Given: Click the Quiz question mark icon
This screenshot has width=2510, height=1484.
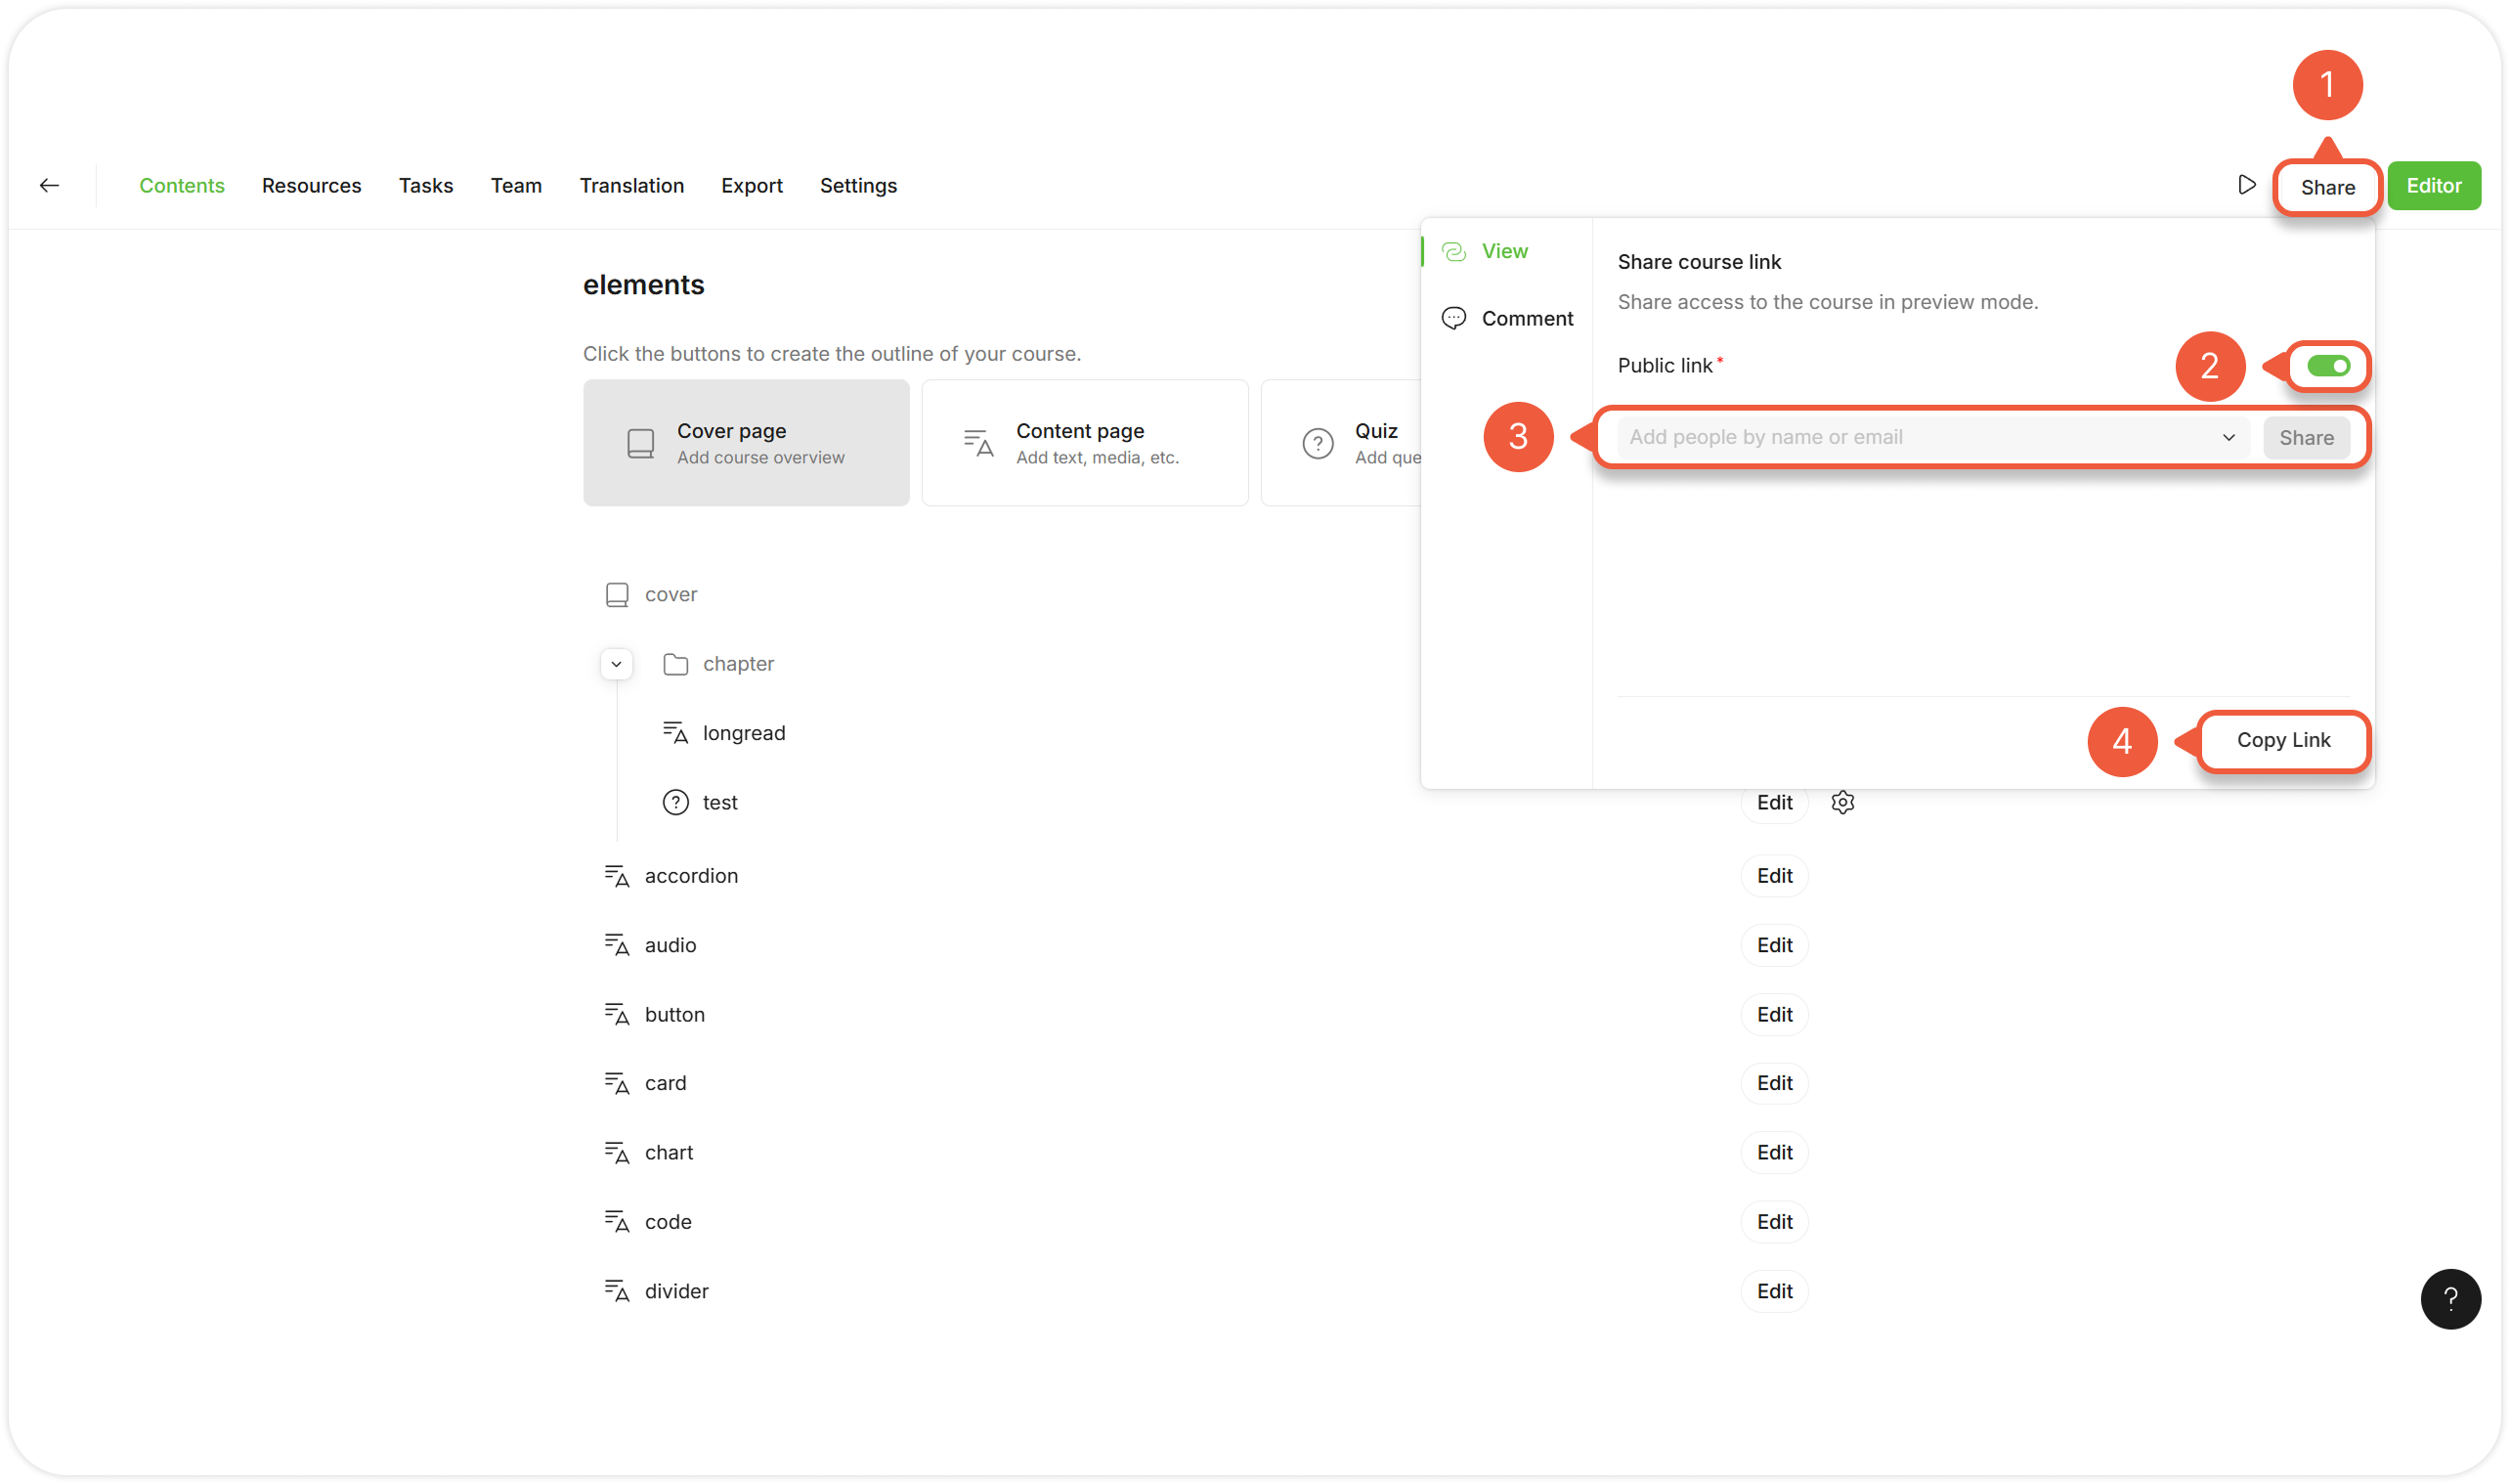Looking at the screenshot, I should click(x=1318, y=443).
